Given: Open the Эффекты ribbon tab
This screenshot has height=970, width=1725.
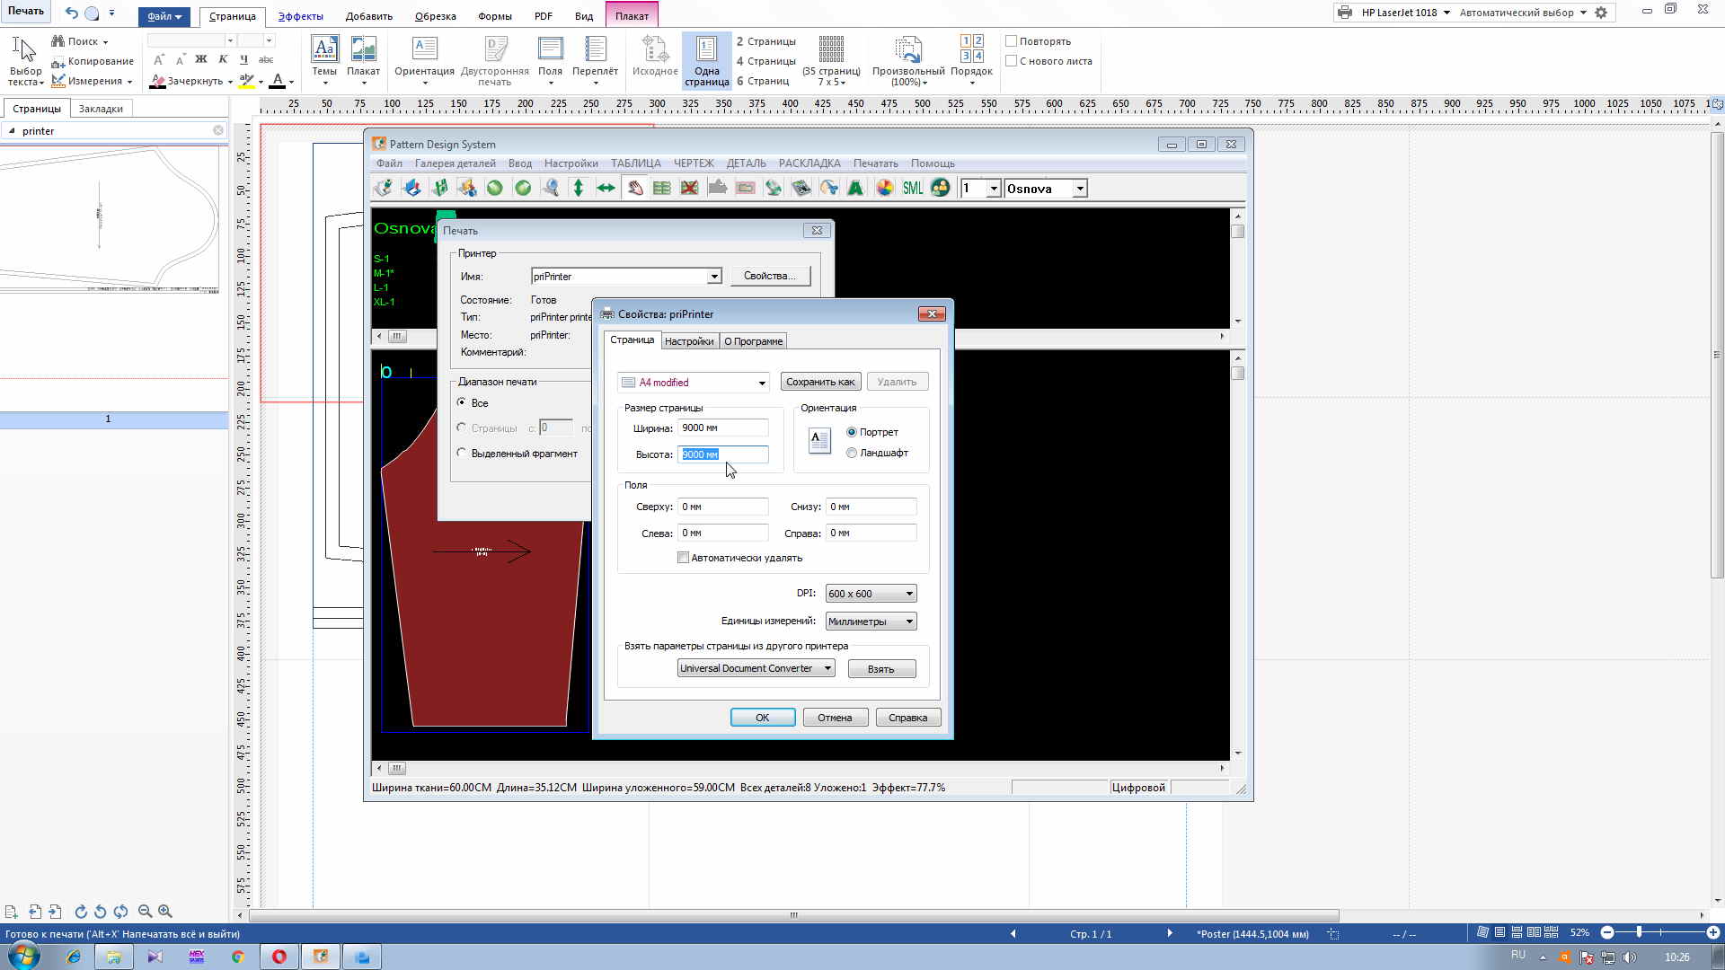Looking at the screenshot, I should pyautogui.click(x=300, y=16).
